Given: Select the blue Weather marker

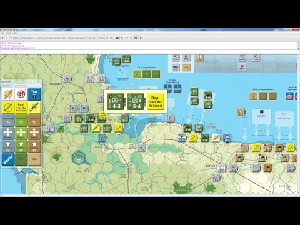Looking at the screenshot, I should coord(8,159).
